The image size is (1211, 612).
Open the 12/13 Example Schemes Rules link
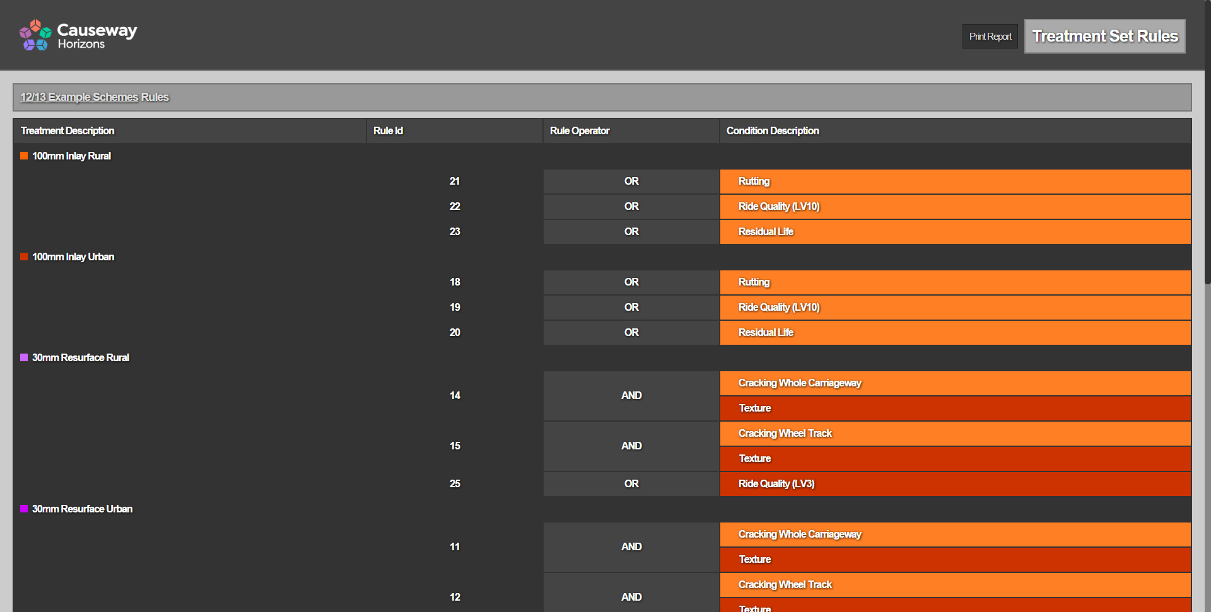click(94, 97)
